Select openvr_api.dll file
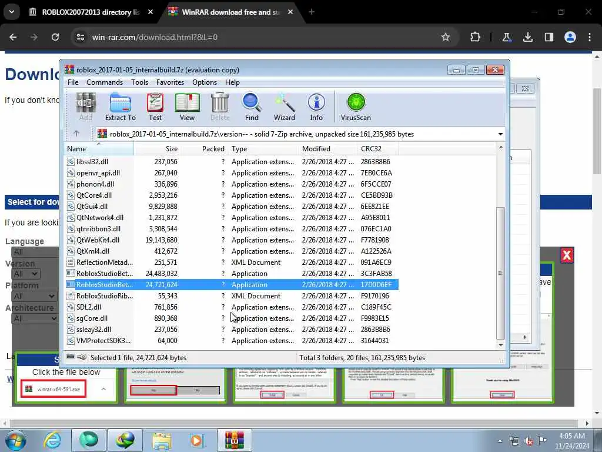 232,173
